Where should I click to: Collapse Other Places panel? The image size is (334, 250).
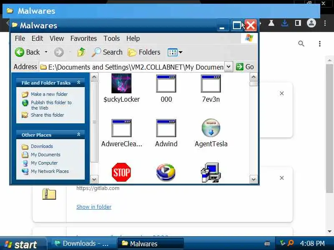[78, 135]
